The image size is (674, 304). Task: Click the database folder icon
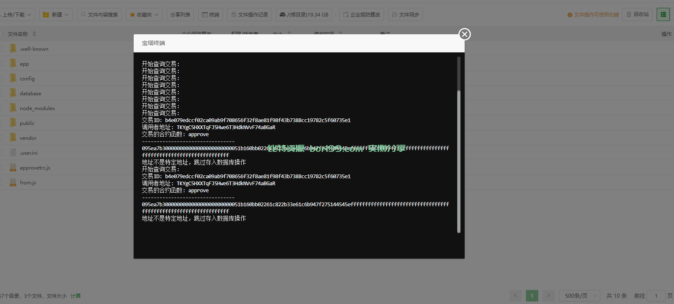pyautogui.click(x=13, y=93)
